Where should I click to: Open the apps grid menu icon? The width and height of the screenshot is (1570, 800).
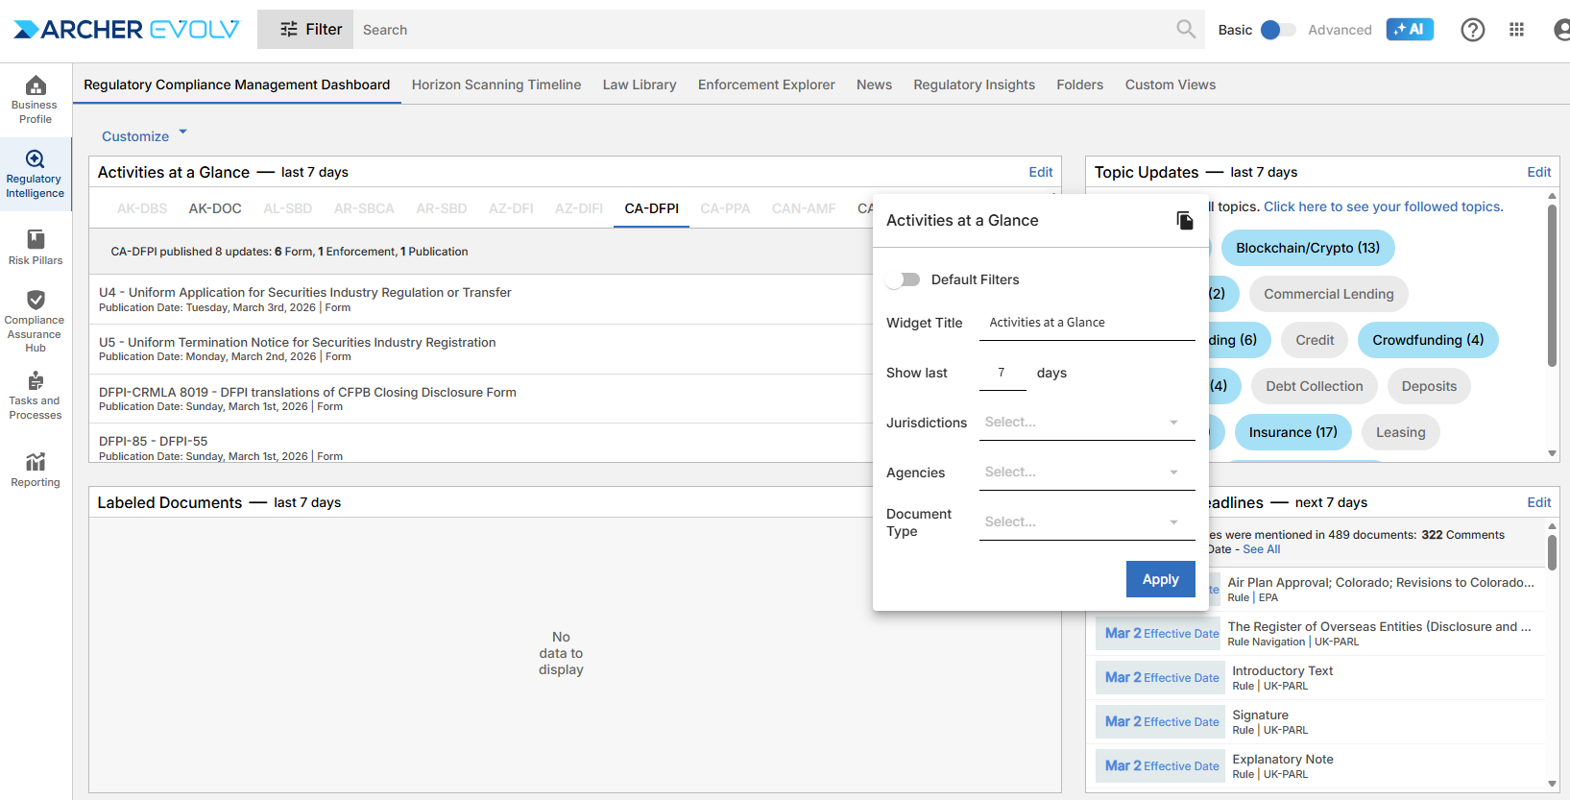(1516, 30)
